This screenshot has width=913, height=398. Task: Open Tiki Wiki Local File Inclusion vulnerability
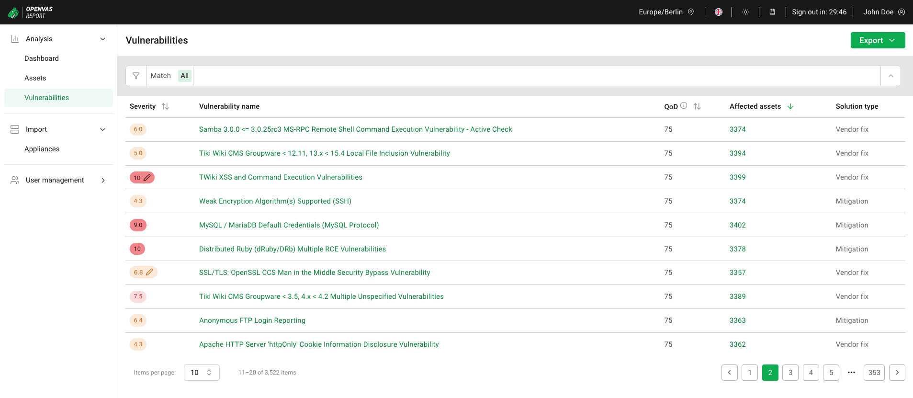(x=325, y=153)
